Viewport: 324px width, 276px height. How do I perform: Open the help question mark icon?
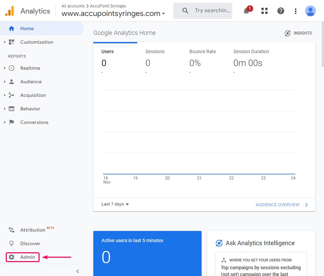point(281,11)
